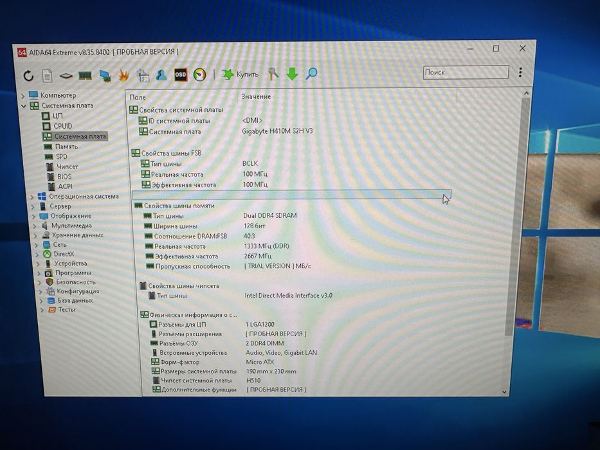Click the Значение column header

255,97
